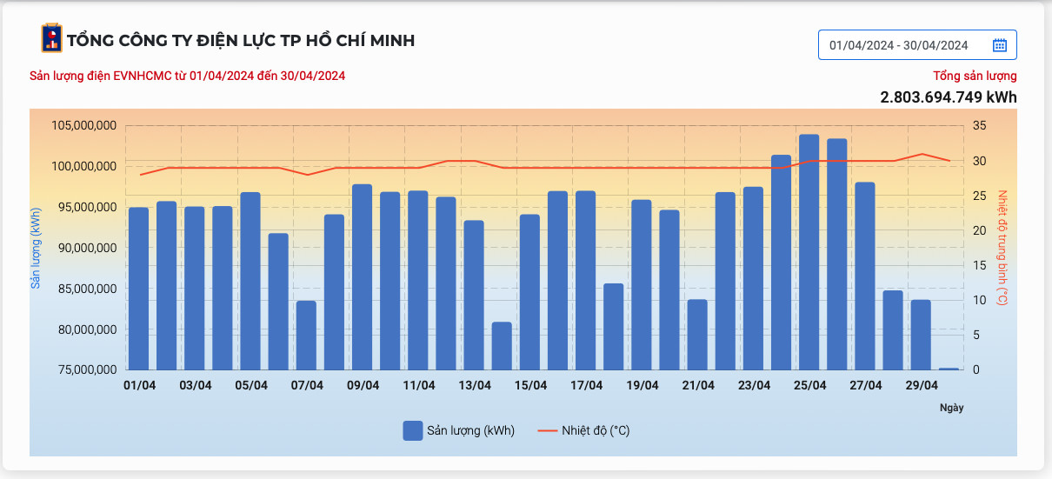Screen dimensions: 1052x479
Task: Click the 07/04 production bar
Action: click(x=306, y=336)
